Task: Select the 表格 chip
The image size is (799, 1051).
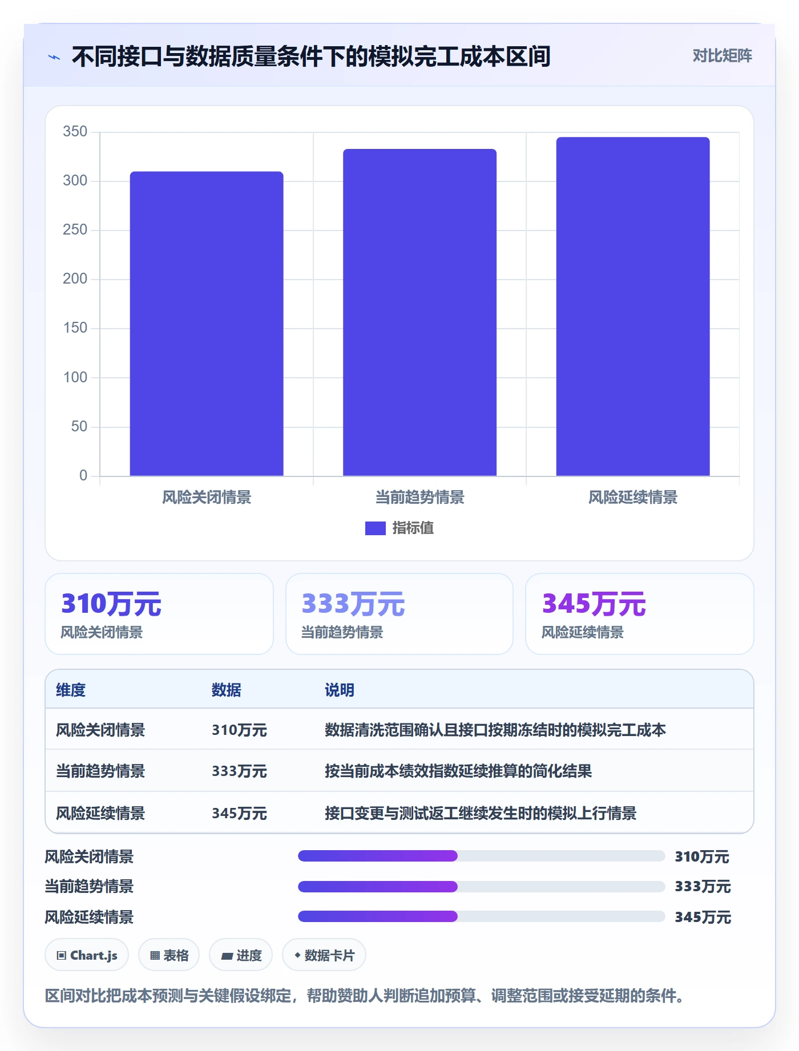Action: click(x=169, y=955)
